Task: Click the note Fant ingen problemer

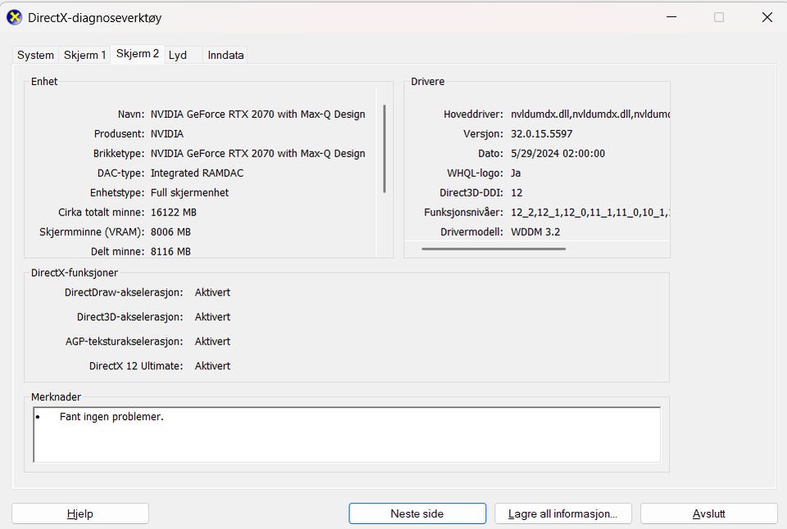Action: (111, 417)
